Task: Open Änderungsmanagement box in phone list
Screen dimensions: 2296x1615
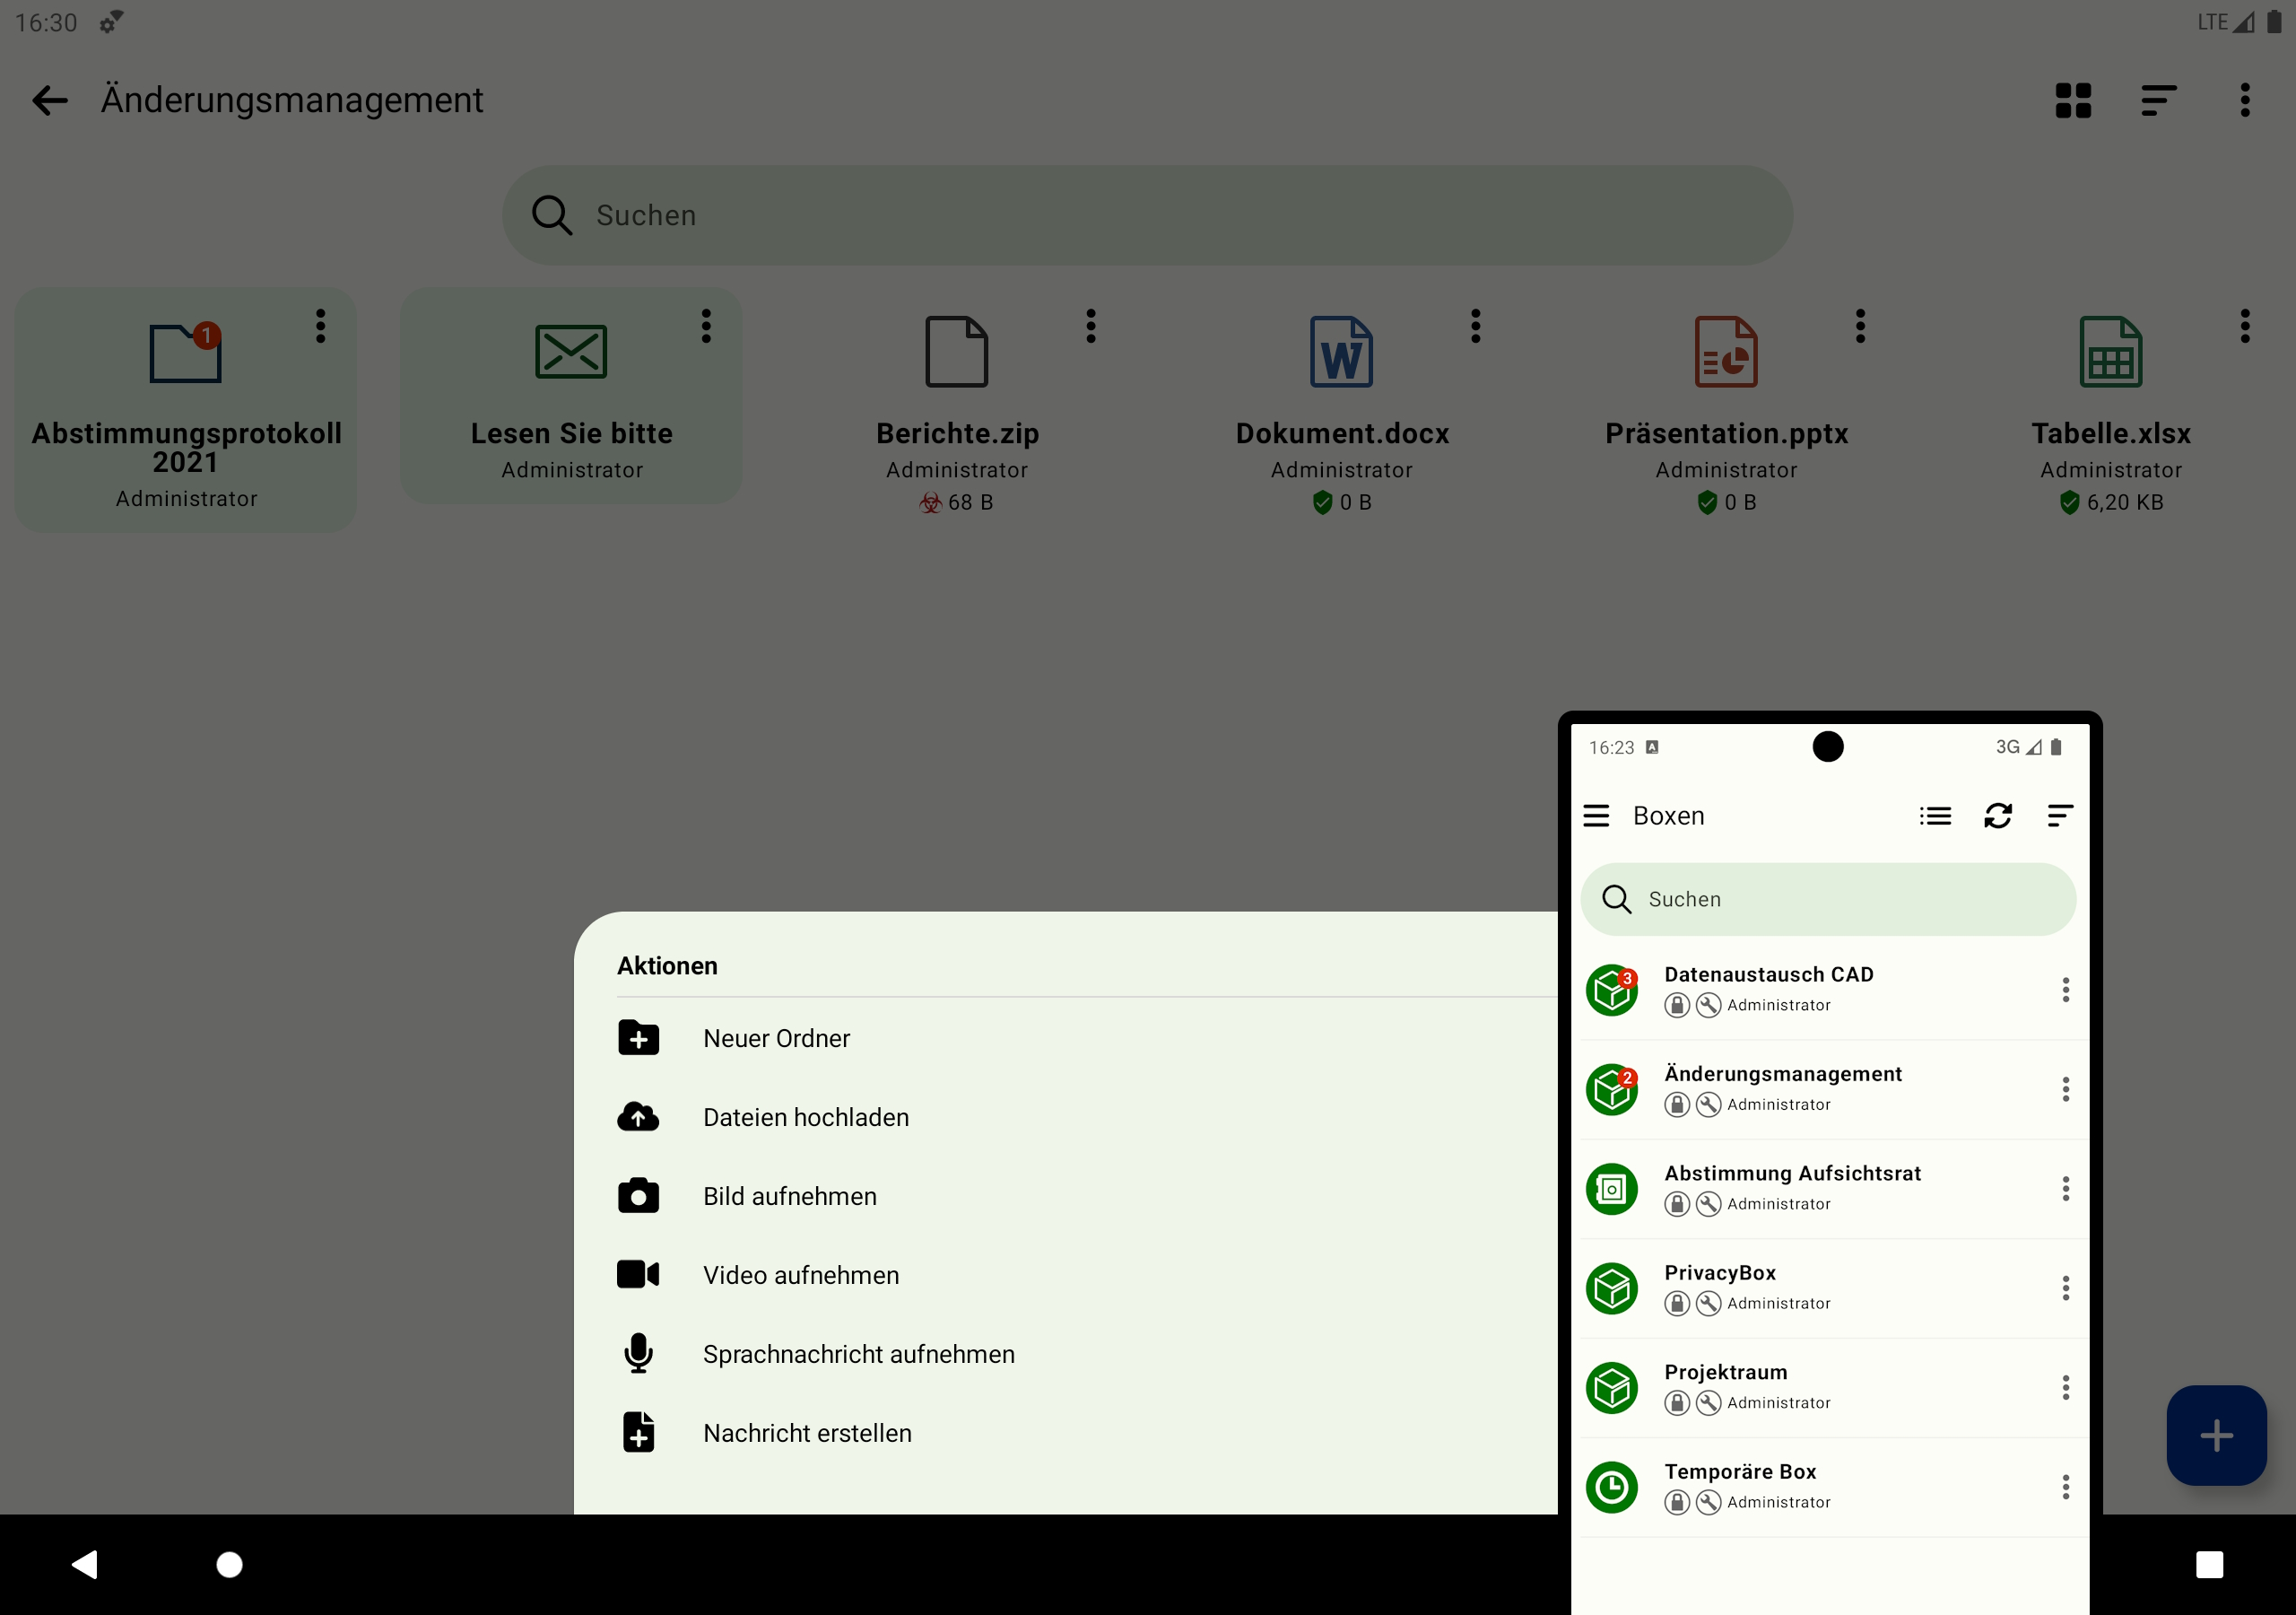Action: coord(1828,1089)
